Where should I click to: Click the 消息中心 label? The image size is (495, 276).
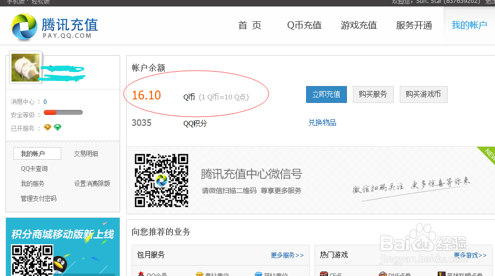(x=23, y=102)
